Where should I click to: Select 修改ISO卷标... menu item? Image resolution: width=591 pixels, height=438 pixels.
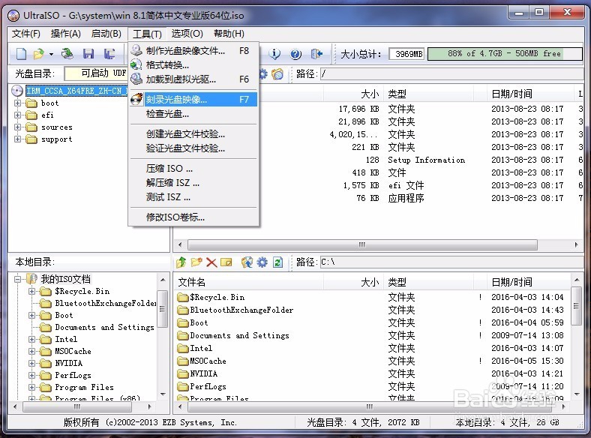point(193,217)
